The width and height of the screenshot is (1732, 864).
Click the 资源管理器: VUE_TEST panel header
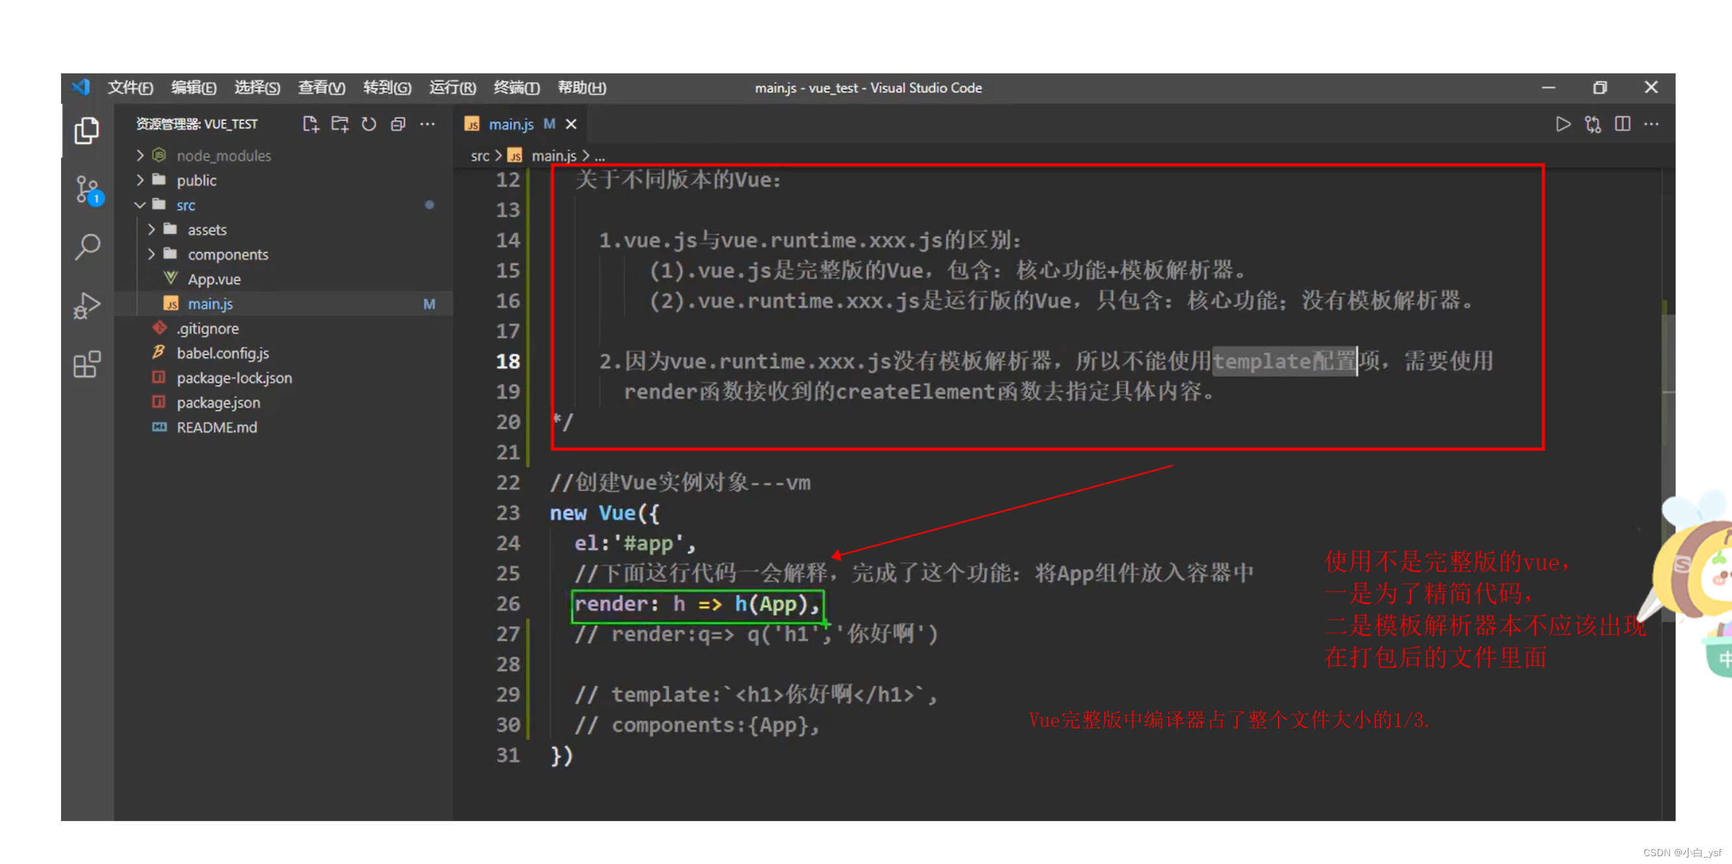pyautogui.click(x=196, y=124)
